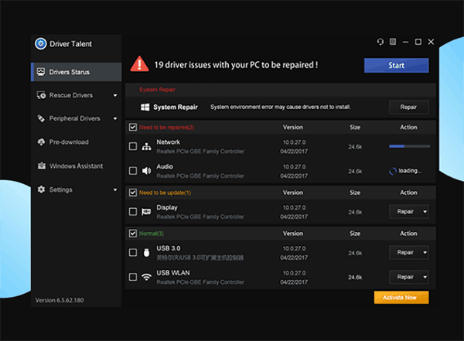Uncheck the 'Need to be update(1)' group checkbox
Screen dimensions: 464x341
[132, 193]
